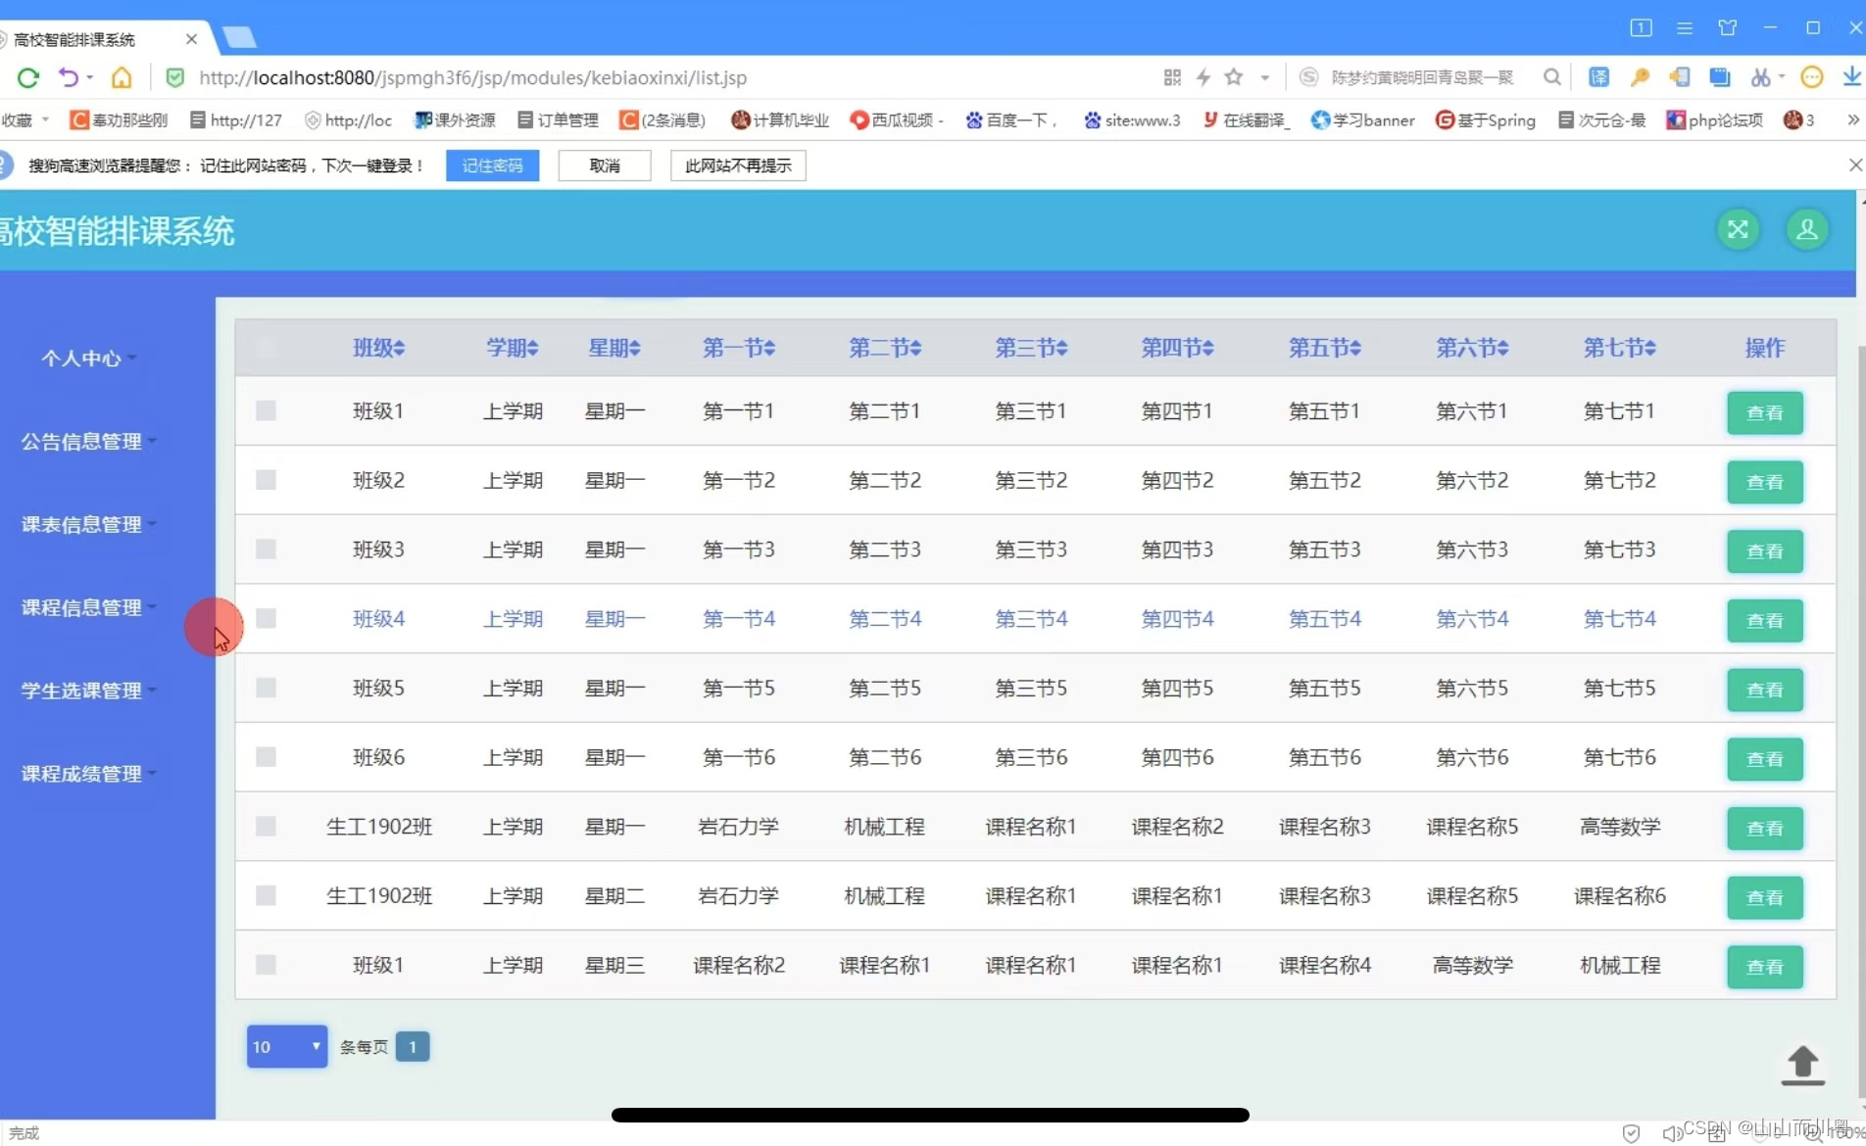Expand 课程成绩管理 sidebar menu
Viewport: 1866px width, 1146px height.
pyautogui.click(x=88, y=775)
